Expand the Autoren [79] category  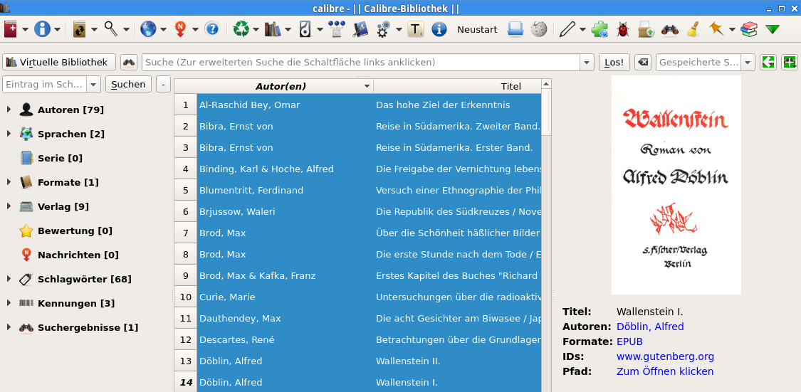click(x=9, y=110)
